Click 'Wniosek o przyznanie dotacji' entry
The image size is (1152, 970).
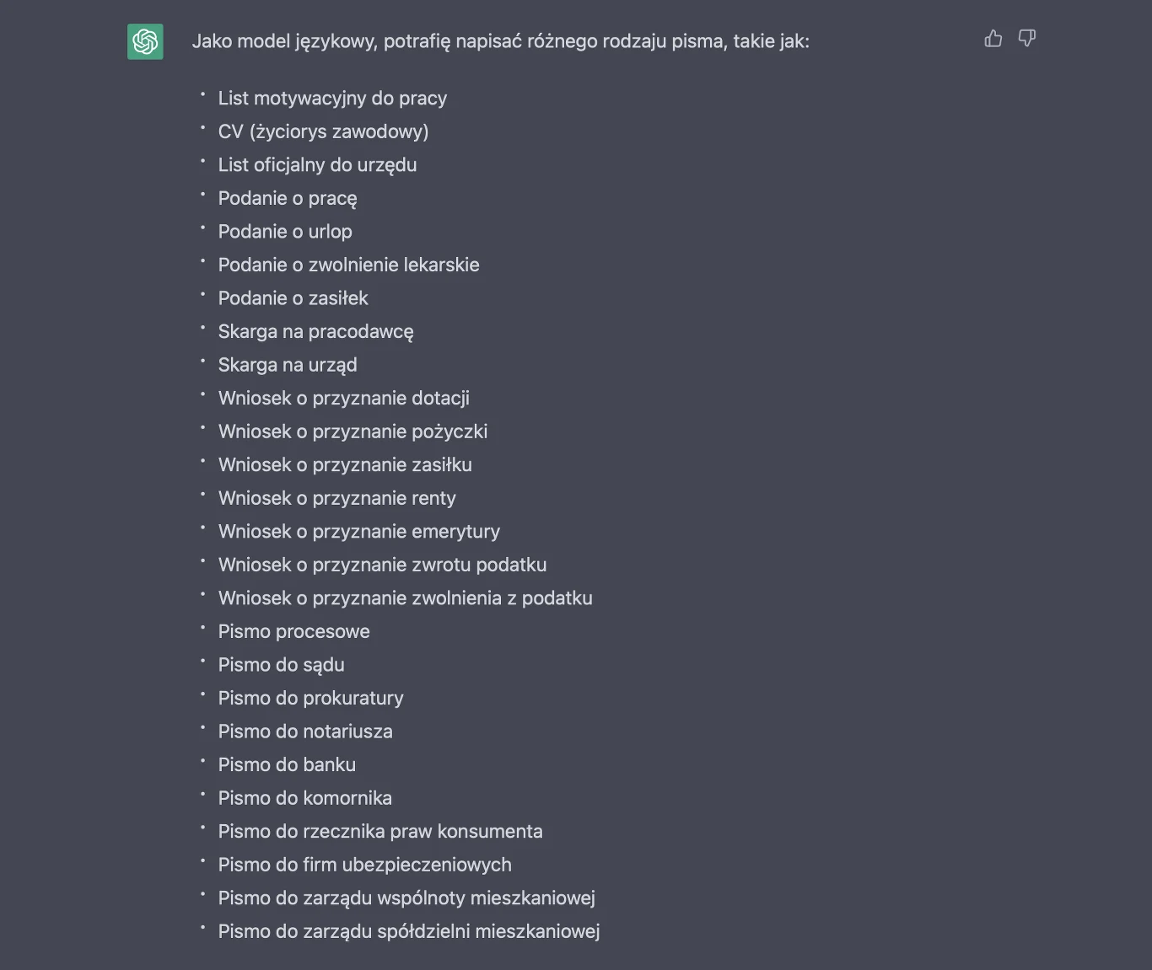(343, 398)
